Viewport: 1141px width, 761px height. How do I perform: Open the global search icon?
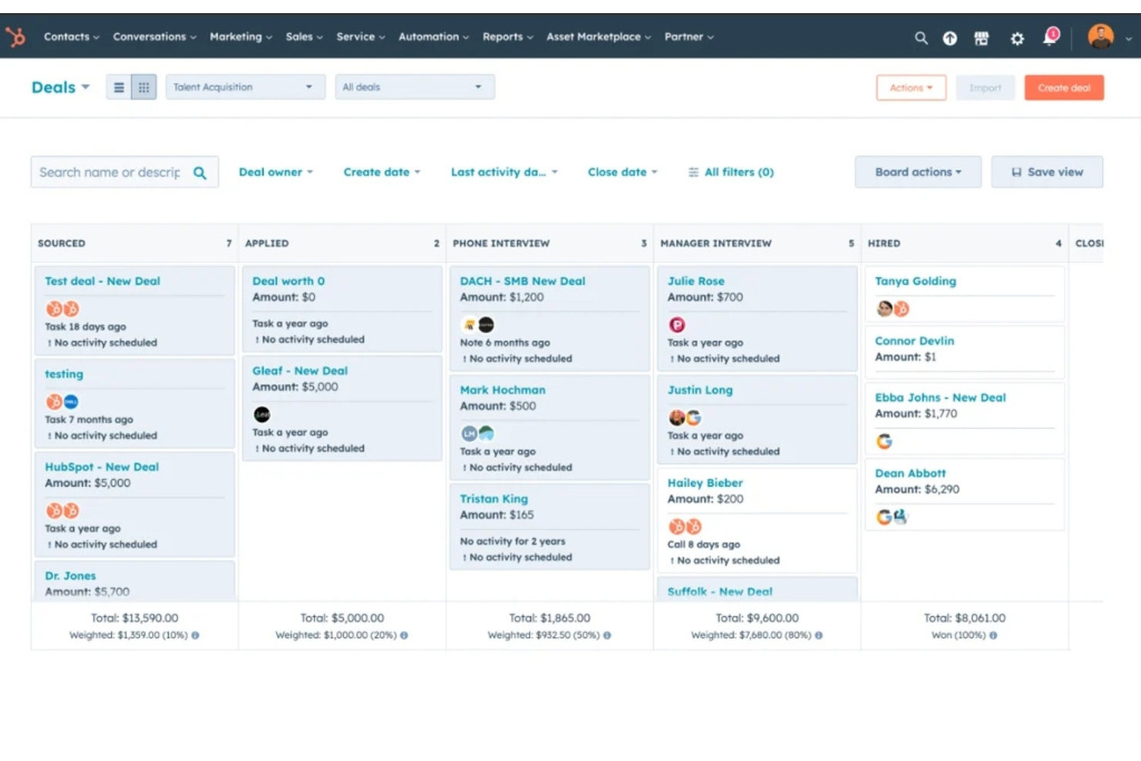pos(921,37)
